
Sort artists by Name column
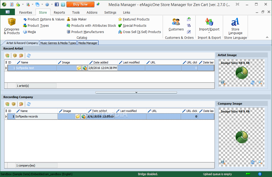36,62
